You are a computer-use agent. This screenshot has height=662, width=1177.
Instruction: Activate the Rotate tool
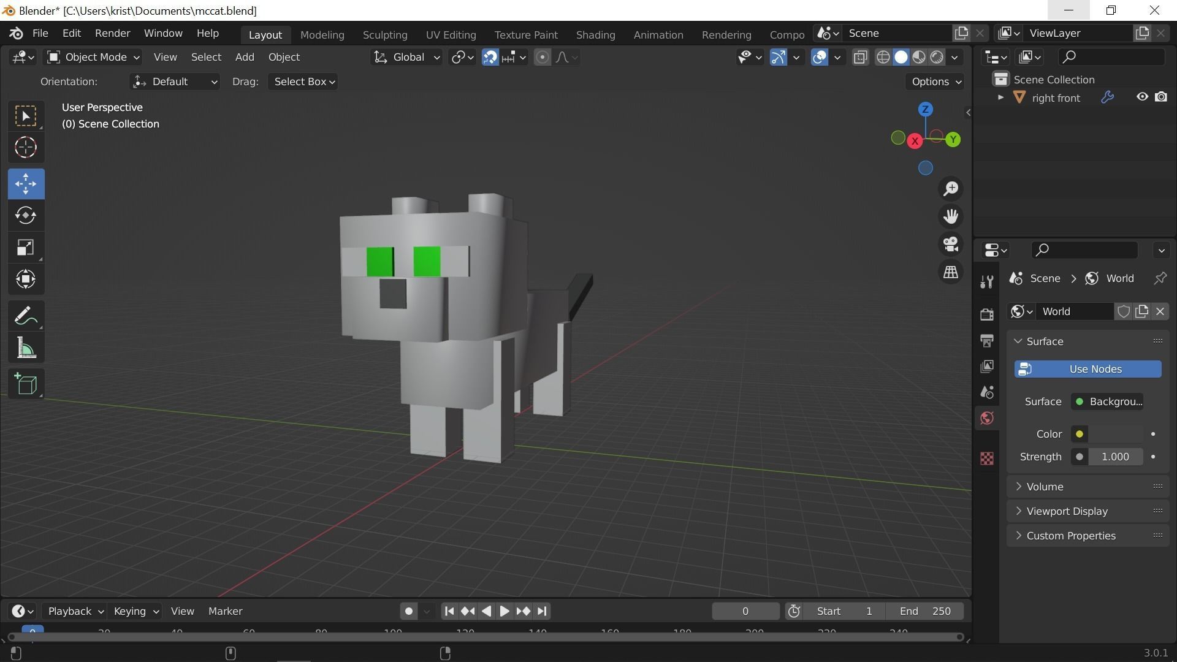tap(26, 216)
